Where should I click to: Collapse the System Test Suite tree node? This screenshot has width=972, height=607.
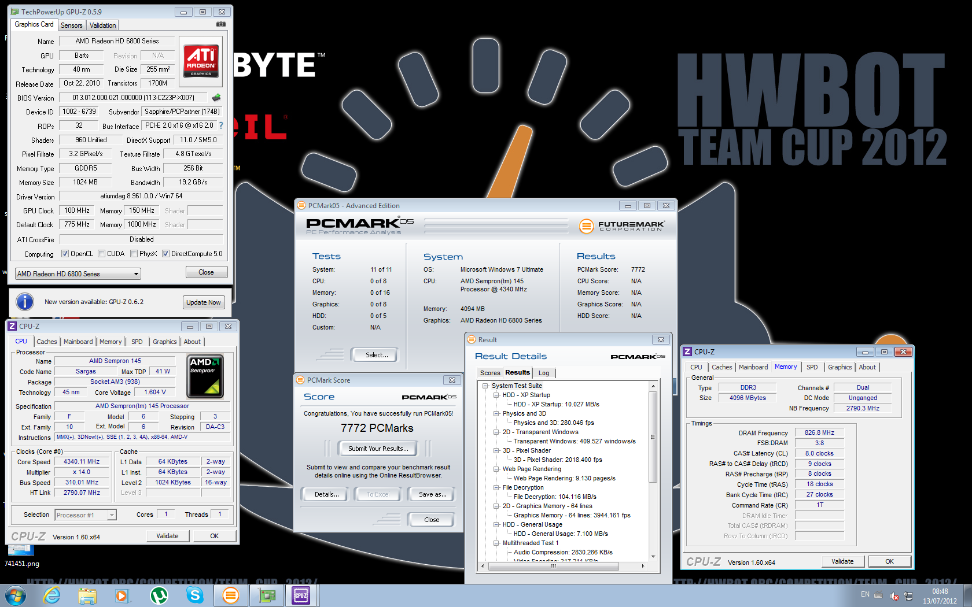pos(485,386)
